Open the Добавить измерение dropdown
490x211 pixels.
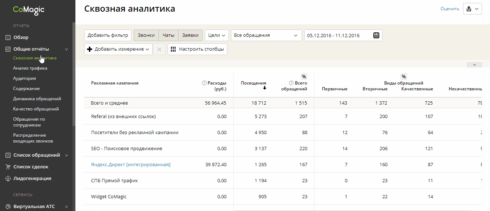click(x=118, y=49)
